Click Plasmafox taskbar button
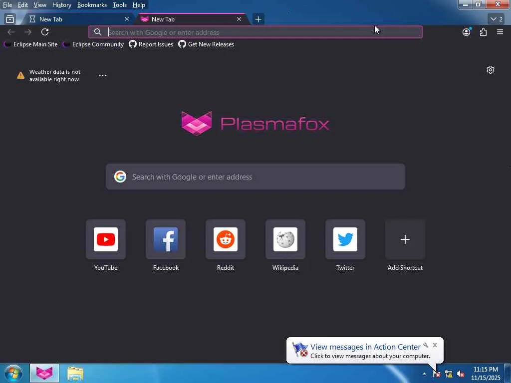This screenshot has width=511, height=383. click(x=44, y=373)
